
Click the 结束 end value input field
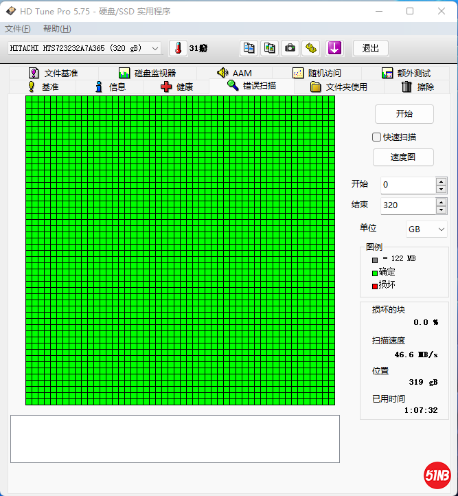point(407,205)
